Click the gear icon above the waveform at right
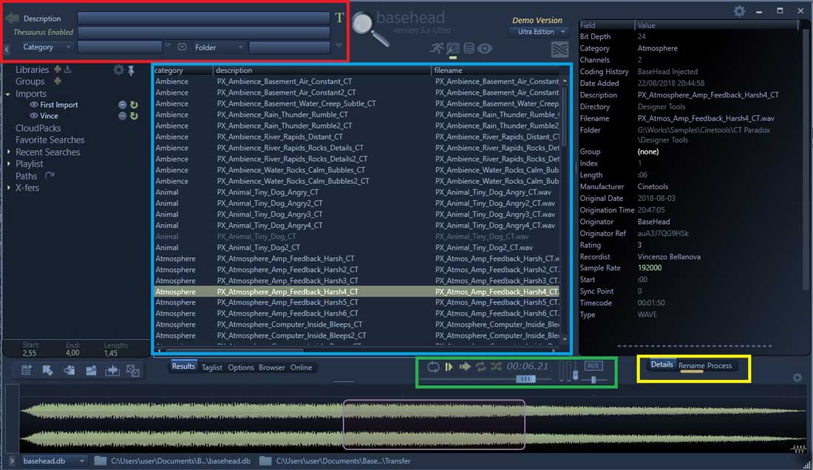Screen dimensions: 813x470 coord(797,378)
